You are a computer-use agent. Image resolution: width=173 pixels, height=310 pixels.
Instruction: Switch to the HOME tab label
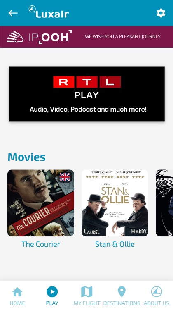click(x=17, y=303)
